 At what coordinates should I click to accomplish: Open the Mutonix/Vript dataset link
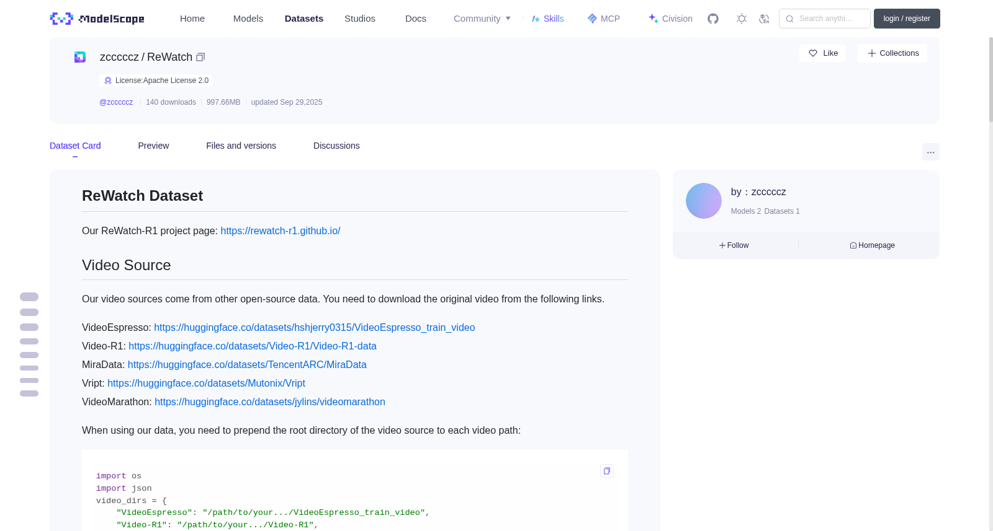pos(206,383)
